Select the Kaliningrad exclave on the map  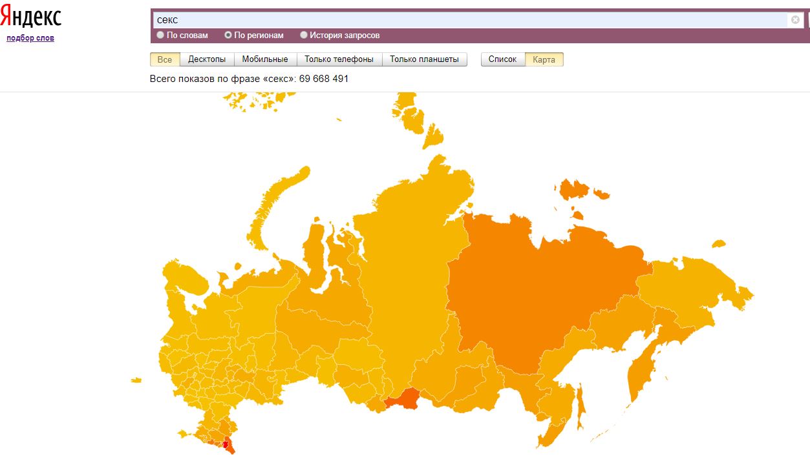(135, 380)
